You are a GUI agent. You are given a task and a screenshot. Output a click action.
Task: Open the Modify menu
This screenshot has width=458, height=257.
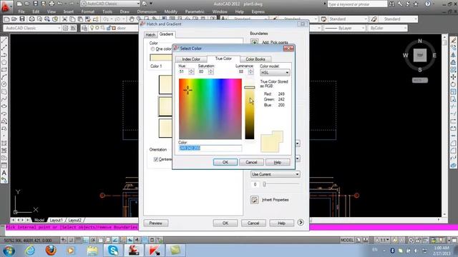coord(170,11)
